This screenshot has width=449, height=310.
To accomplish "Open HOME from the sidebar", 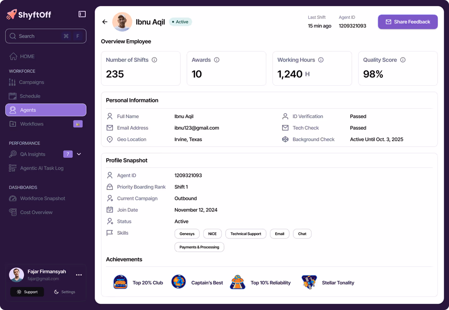I will (x=27, y=56).
